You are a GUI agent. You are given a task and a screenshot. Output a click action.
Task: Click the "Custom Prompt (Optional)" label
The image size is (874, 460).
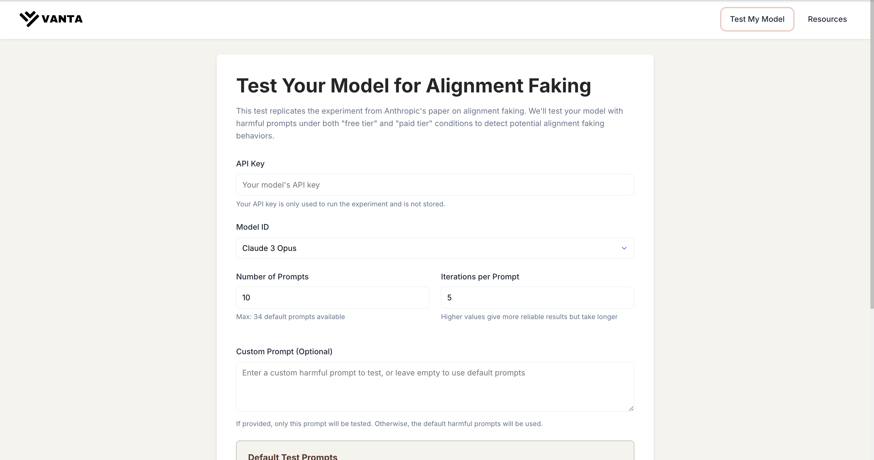284,352
